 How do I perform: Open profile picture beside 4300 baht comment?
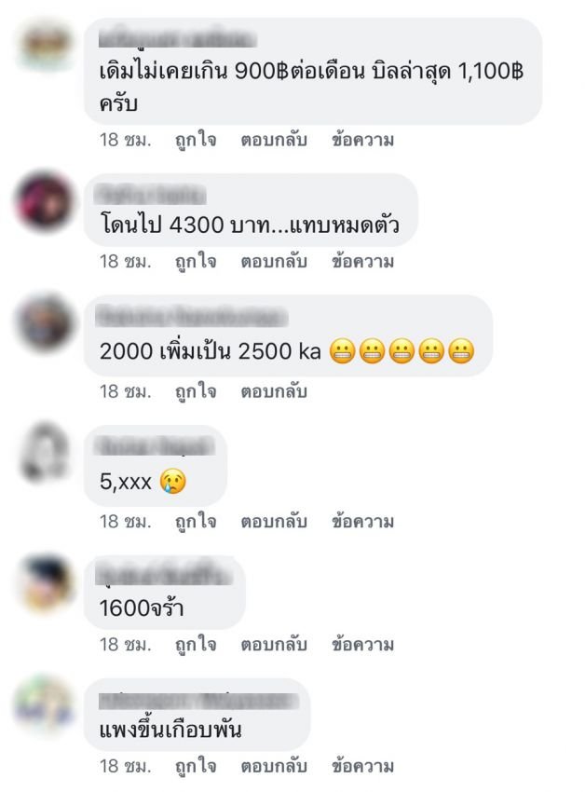click(x=45, y=201)
